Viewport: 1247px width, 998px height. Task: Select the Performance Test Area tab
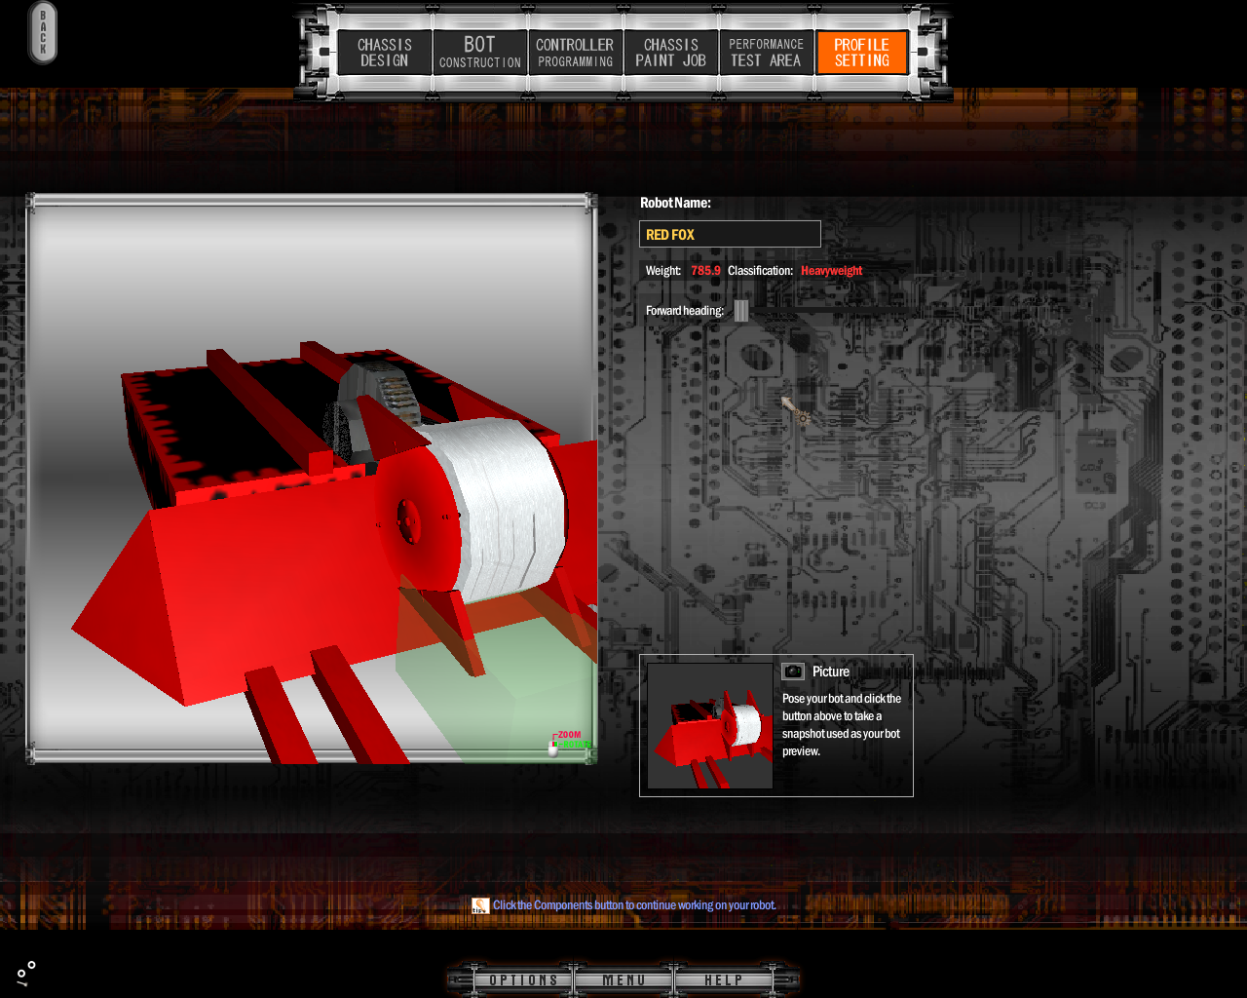tap(766, 53)
